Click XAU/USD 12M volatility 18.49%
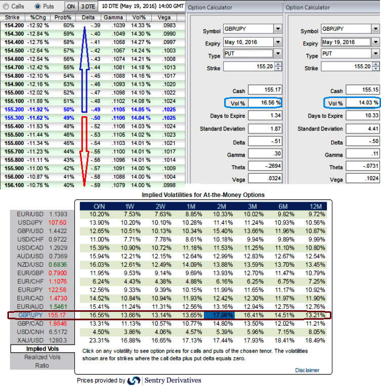Viewport: 381px width, 386px height. point(315,341)
